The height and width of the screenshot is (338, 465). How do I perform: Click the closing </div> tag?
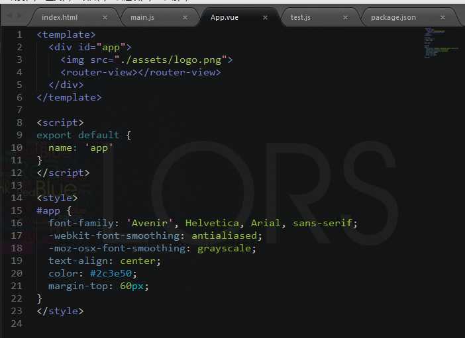click(x=66, y=85)
